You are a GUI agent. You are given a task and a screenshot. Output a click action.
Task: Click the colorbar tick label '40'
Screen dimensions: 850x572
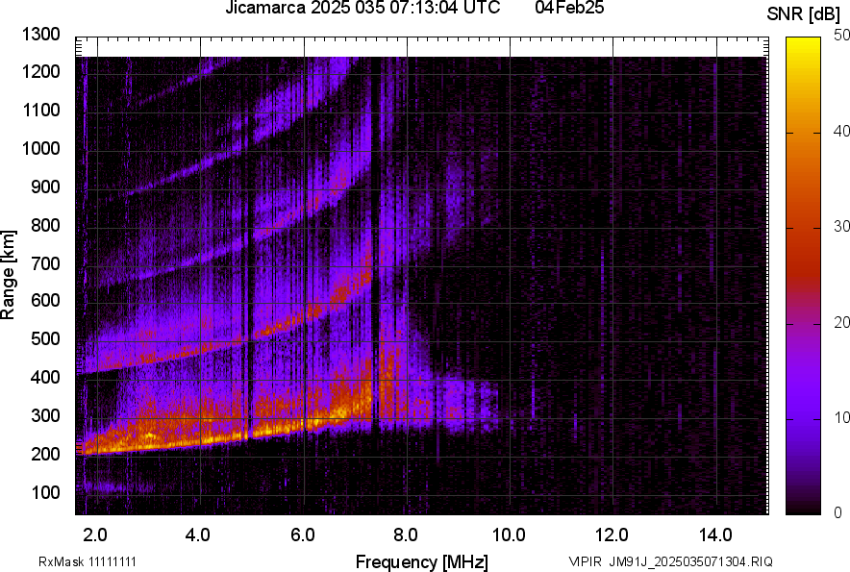(x=842, y=131)
